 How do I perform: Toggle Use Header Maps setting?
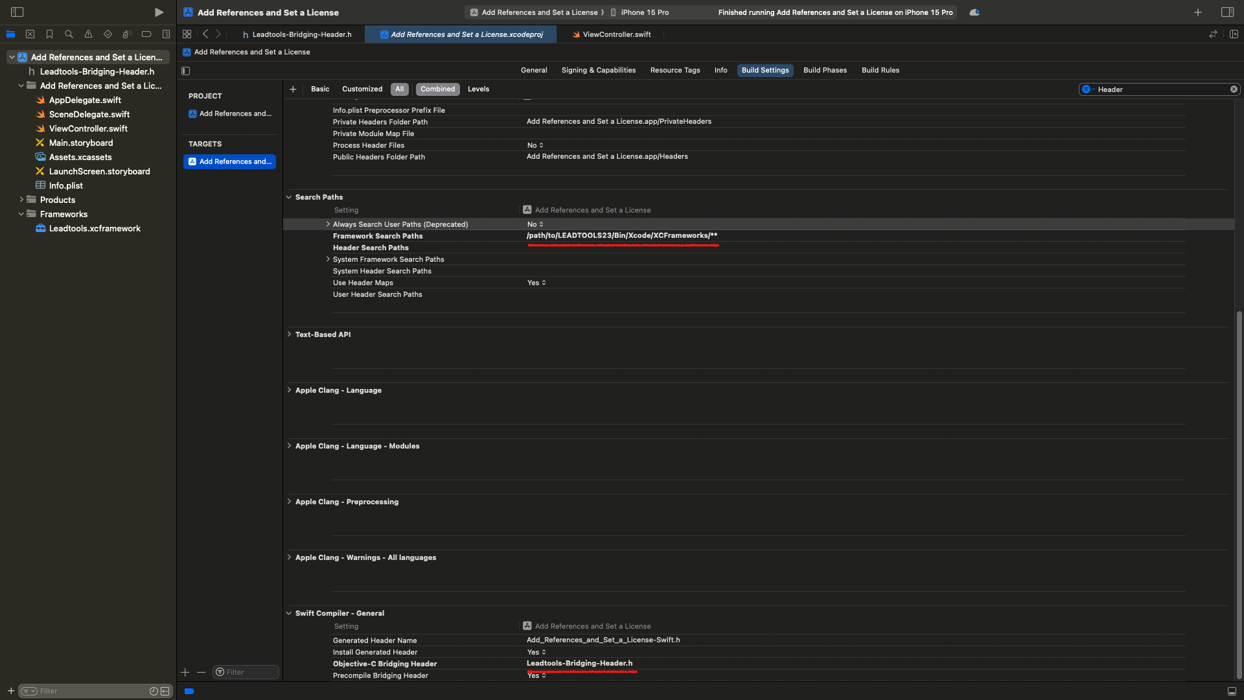(x=536, y=282)
